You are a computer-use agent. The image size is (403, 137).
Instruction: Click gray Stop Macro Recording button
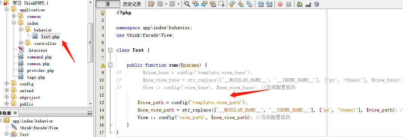[x=288, y=4]
